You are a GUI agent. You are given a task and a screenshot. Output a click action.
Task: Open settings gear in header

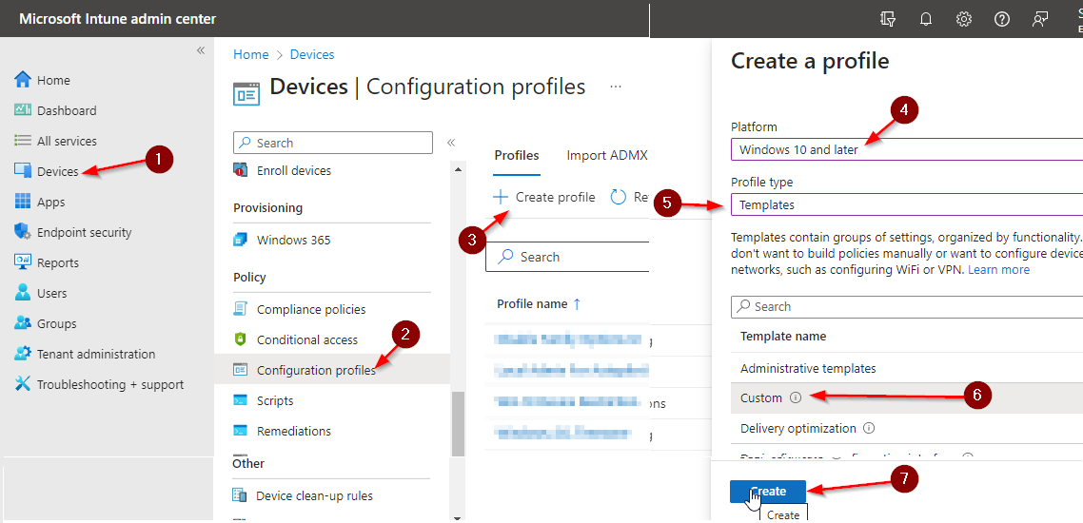point(964,19)
